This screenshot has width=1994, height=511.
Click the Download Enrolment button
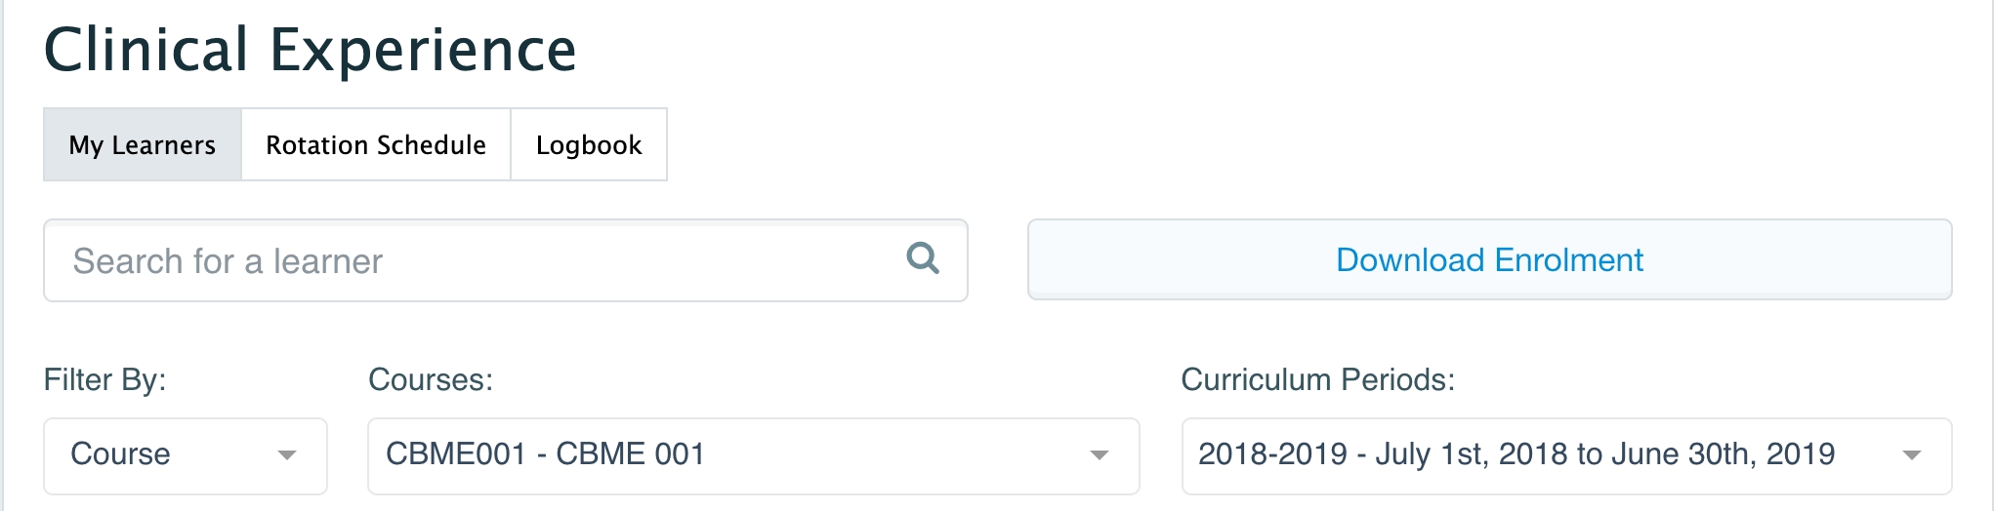[1489, 260]
